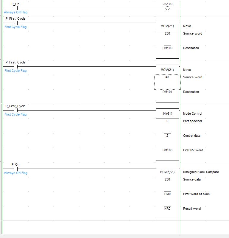Click the 230 source data operand in BCMP(68)
The height and width of the screenshot is (238, 229).
[167, 179]
